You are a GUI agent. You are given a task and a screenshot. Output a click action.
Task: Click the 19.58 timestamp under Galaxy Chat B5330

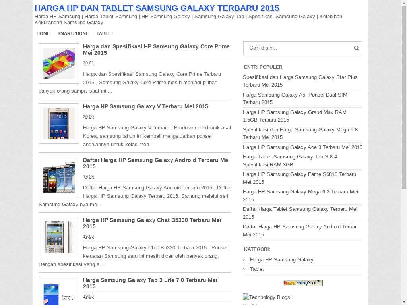point(88,236)
